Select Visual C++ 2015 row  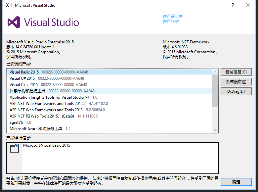click(x=109, y=85)
